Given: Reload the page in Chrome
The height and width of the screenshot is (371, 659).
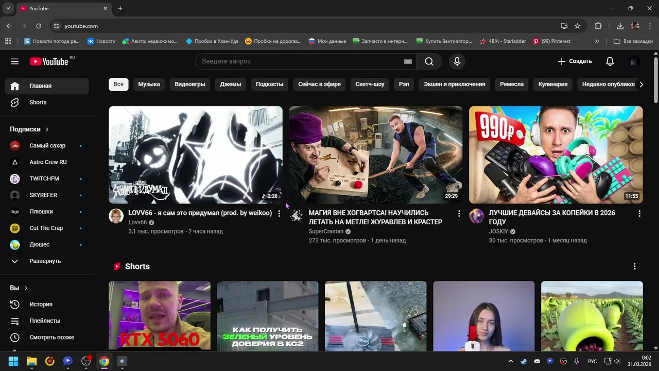Looking at the screenshot, I should point(39,26).
